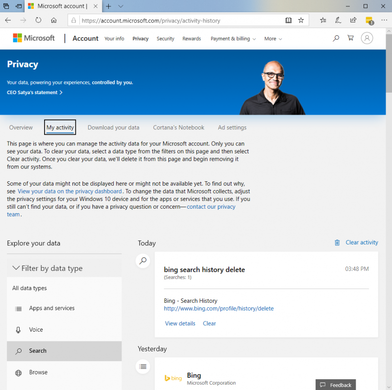The image size is (392, 390).
Task: Click the 'bing search history delete' title
Action: (x=204, y=270)
